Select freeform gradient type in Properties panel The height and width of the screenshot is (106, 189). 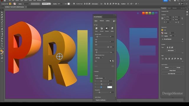click(x=172, y=47)
